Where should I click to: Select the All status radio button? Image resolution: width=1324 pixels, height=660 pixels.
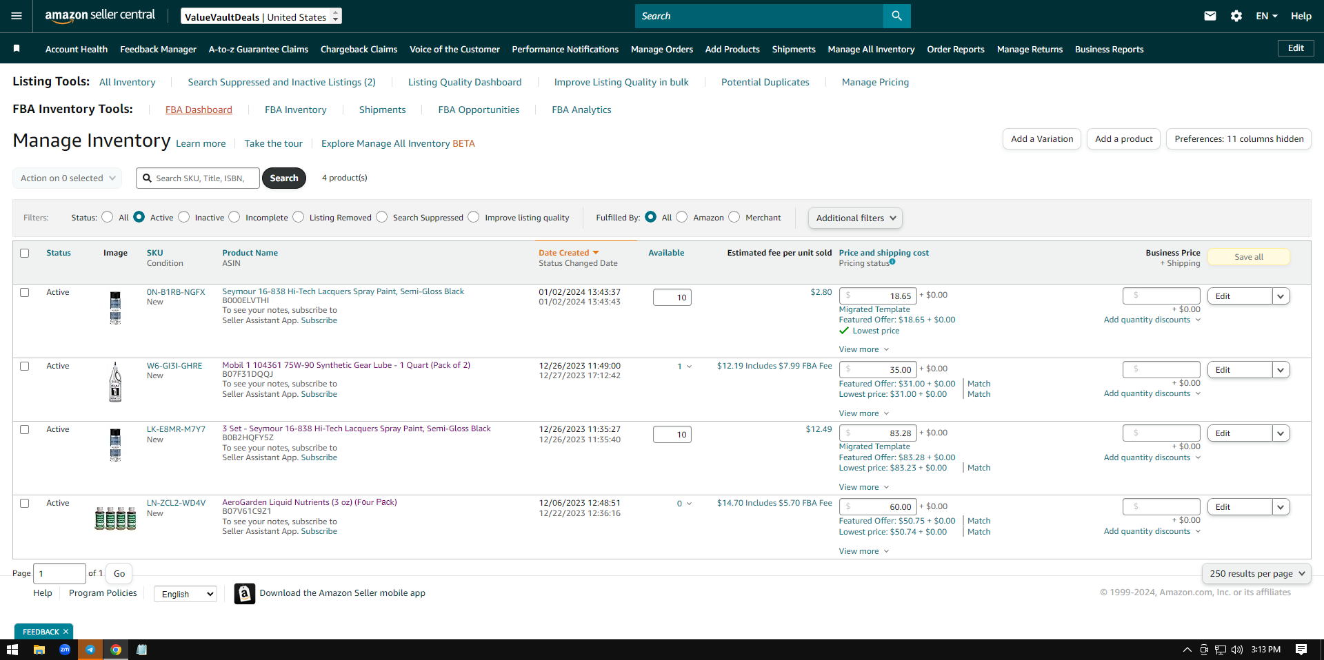tap(107, 217)
